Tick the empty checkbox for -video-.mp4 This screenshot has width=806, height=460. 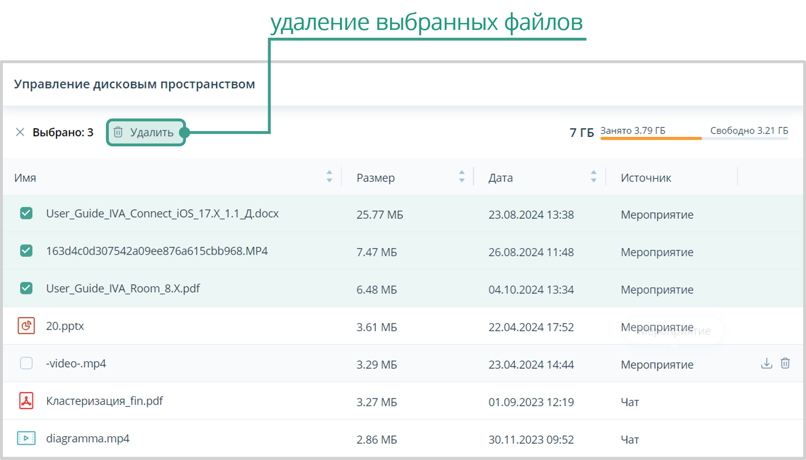(26, 363)
